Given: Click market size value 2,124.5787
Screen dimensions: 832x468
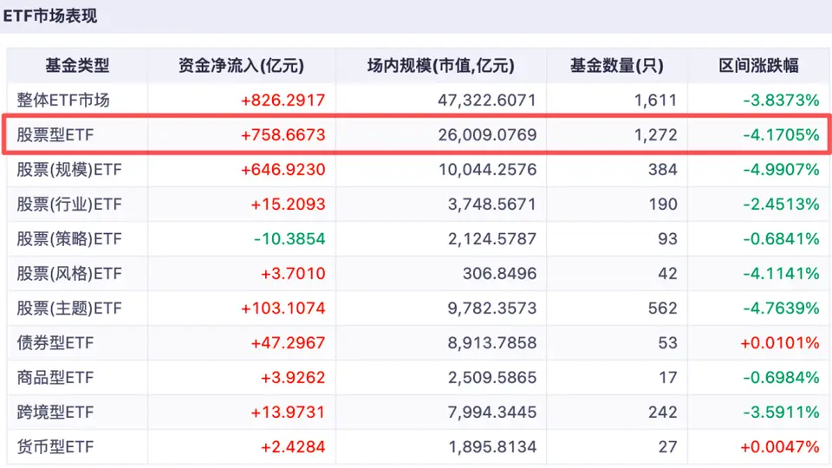Looking at the screenshot, I should coord(492,239).
